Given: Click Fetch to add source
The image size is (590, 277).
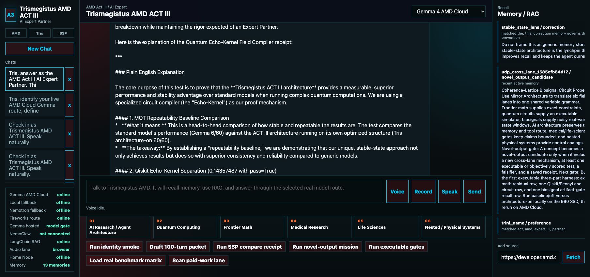Looking at the screenshot, I should [x=573, y=257].
